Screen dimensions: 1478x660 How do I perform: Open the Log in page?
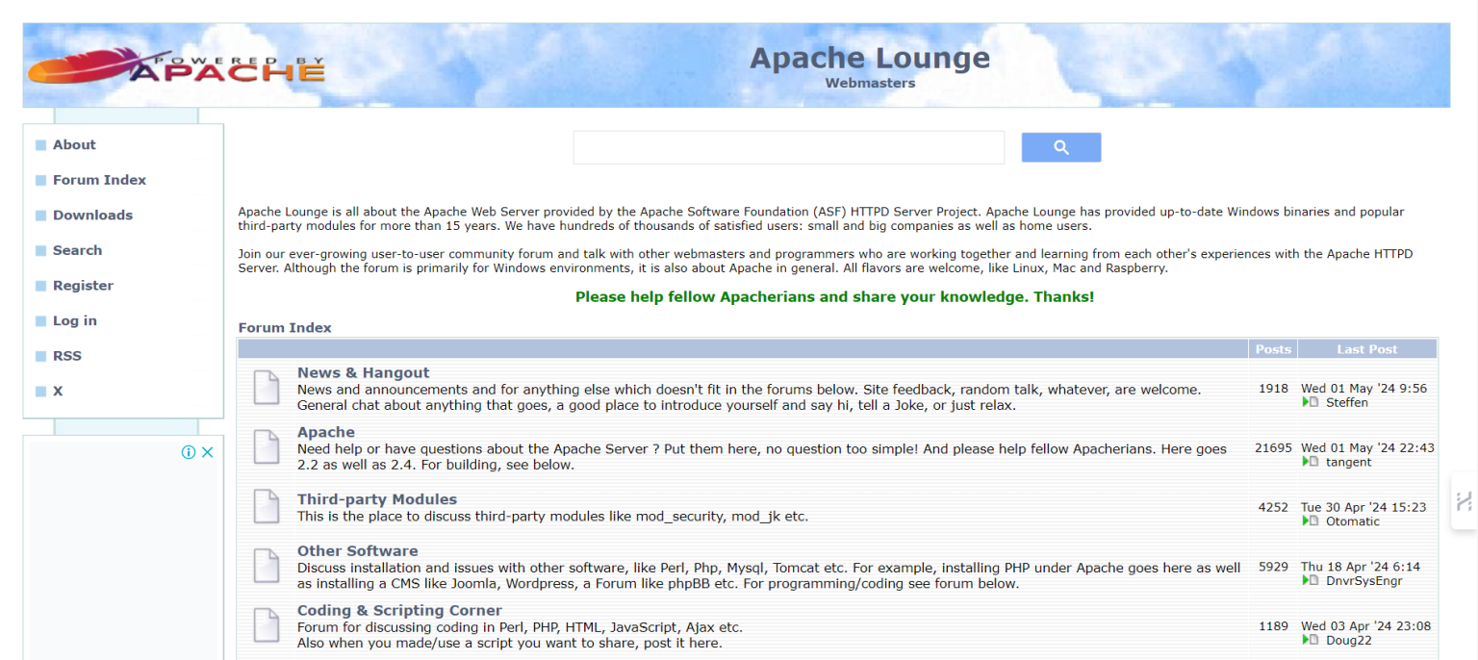(x=77, y=320)
